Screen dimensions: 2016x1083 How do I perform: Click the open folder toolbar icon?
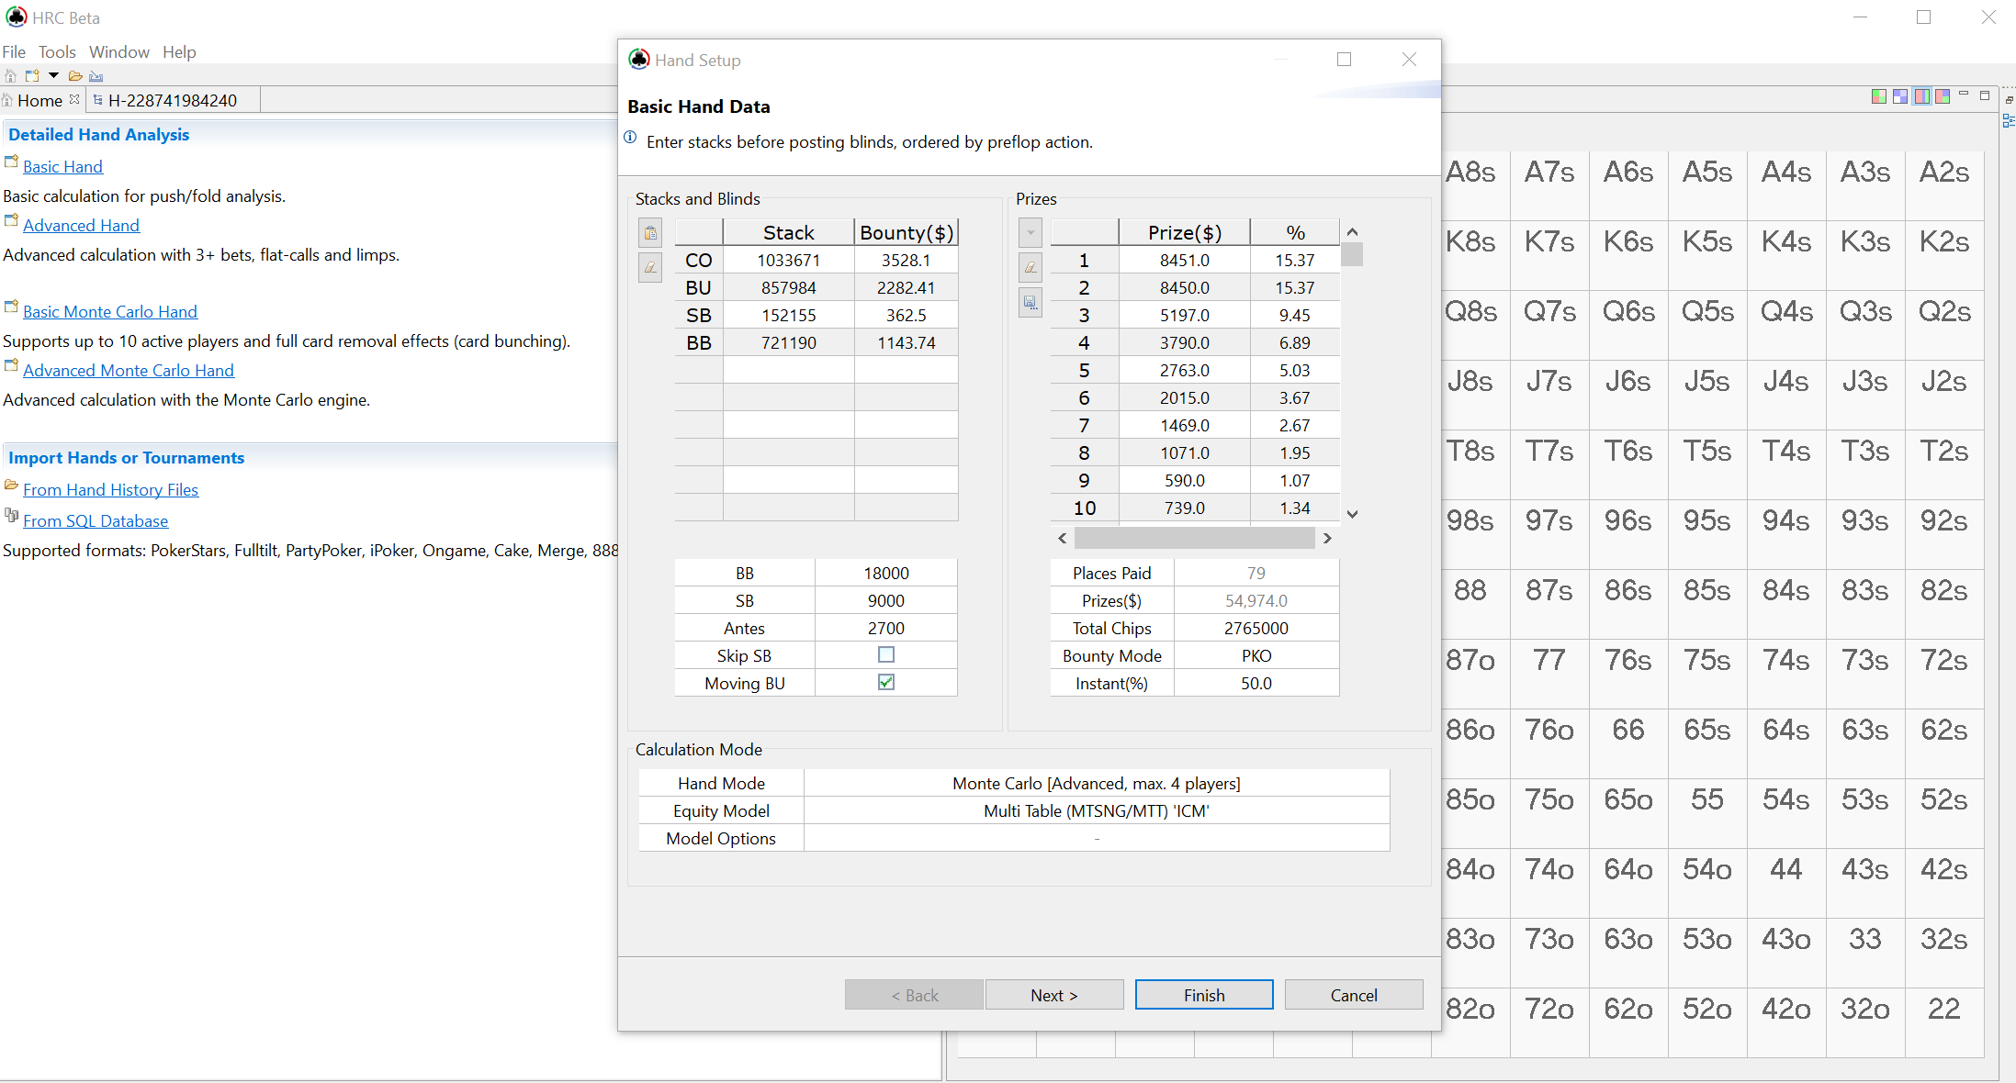pyautogui.click(x=75, y=76)
